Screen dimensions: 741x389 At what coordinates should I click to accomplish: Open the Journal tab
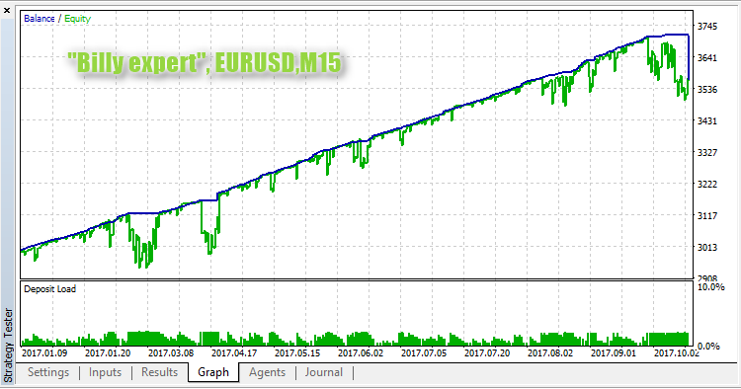[324, 372]
